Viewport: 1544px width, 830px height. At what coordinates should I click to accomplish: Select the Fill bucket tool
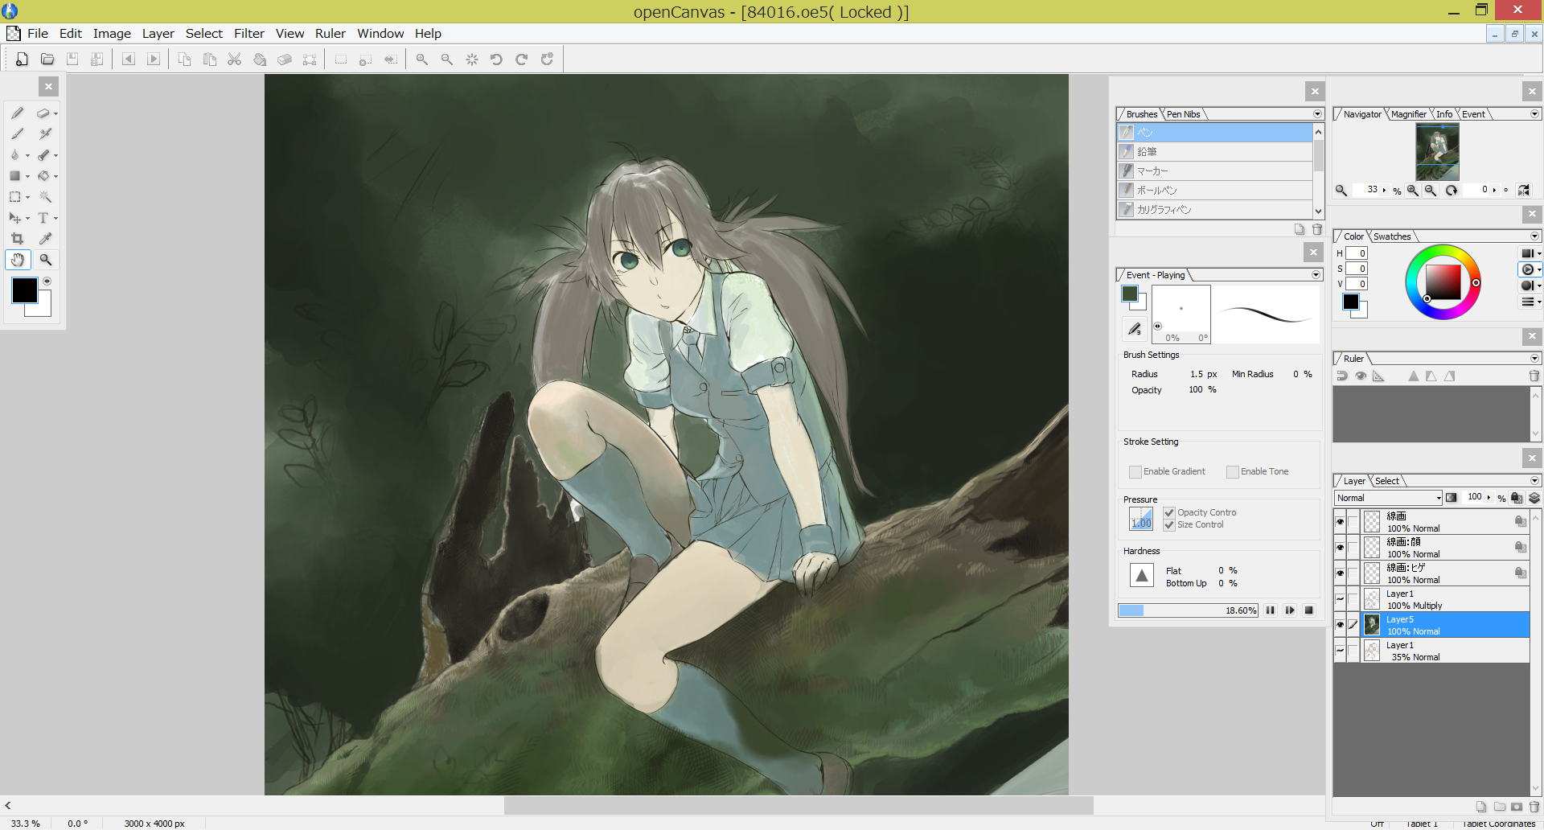tap(44, 175)
